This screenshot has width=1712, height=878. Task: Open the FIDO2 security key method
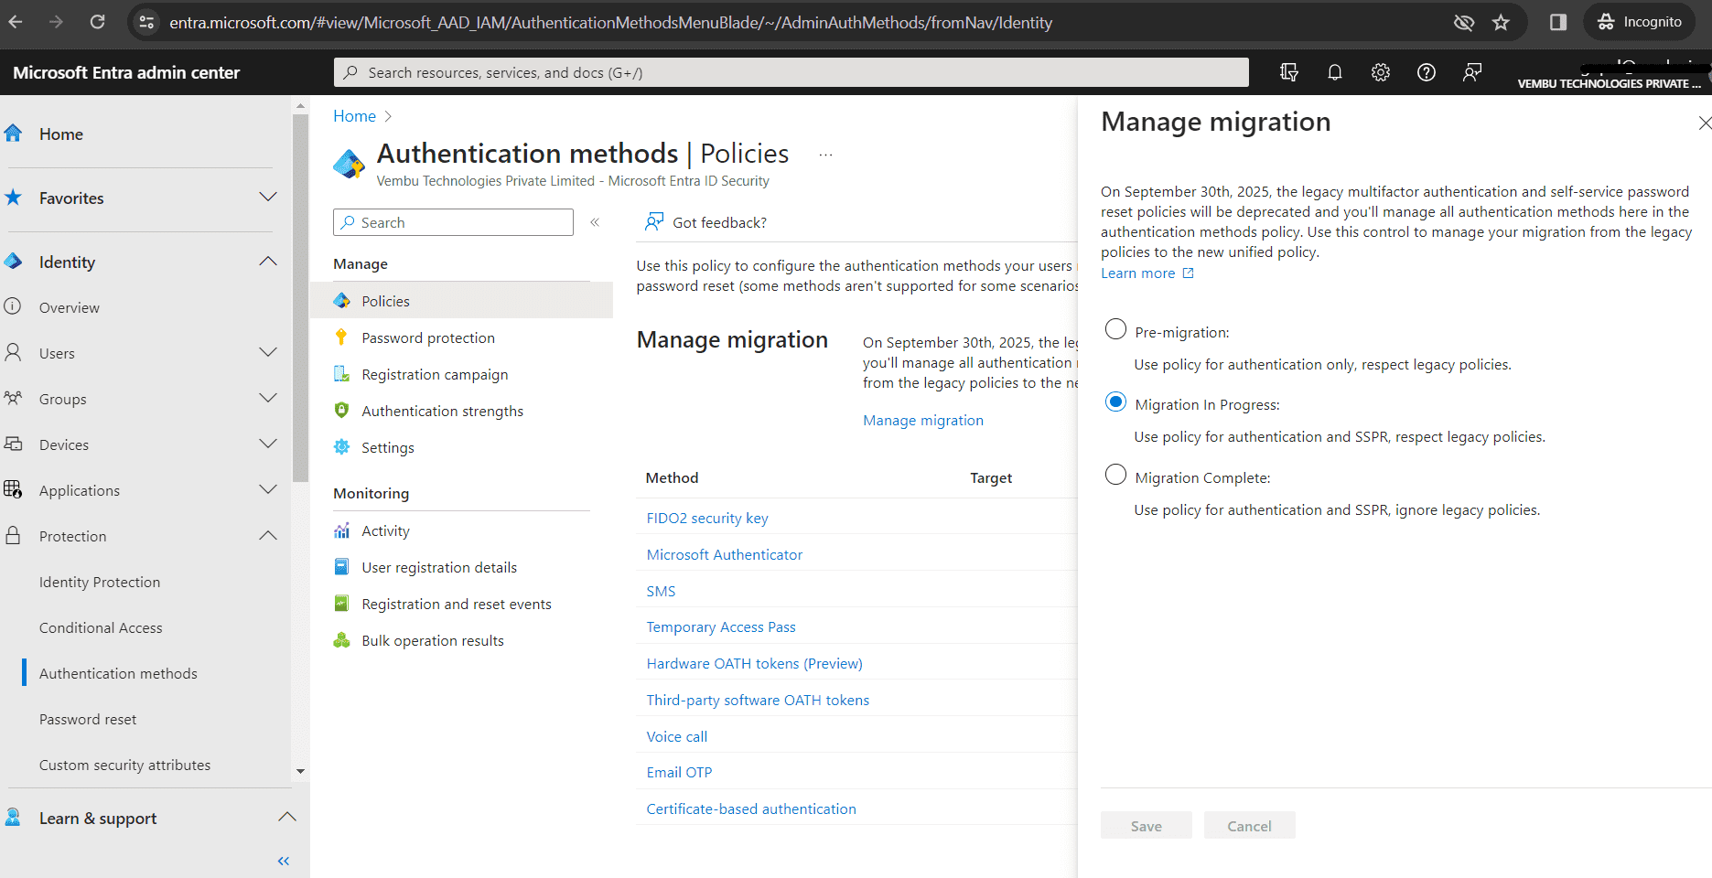(x=707, y=518)
